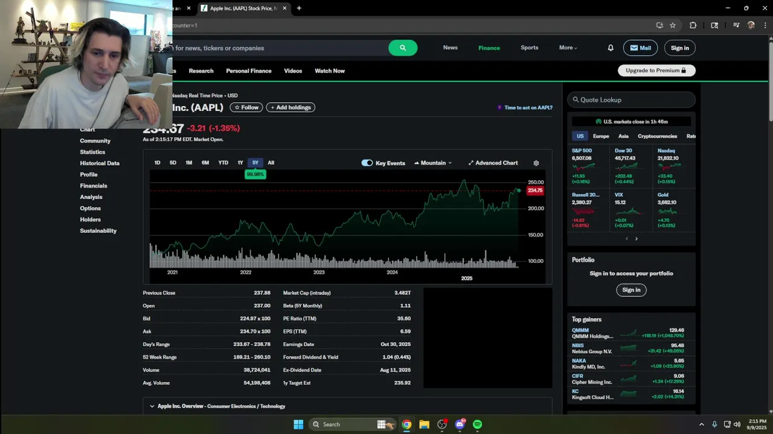
Task: Open Yahoo Mail via envelope button
Action: (x=640, y=48)
